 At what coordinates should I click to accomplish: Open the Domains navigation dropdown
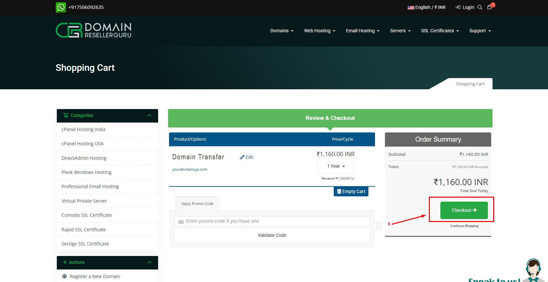(282, 31)
